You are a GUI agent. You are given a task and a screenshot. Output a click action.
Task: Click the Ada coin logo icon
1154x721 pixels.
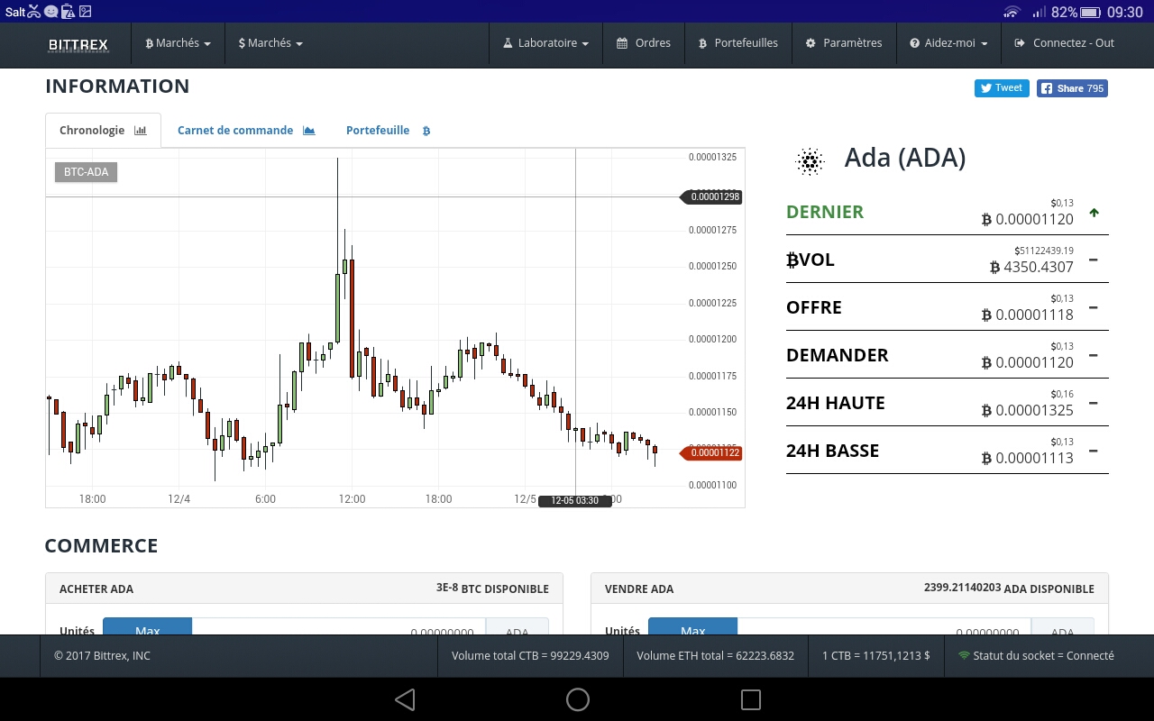pyautogui.click(x=810, y=161)
